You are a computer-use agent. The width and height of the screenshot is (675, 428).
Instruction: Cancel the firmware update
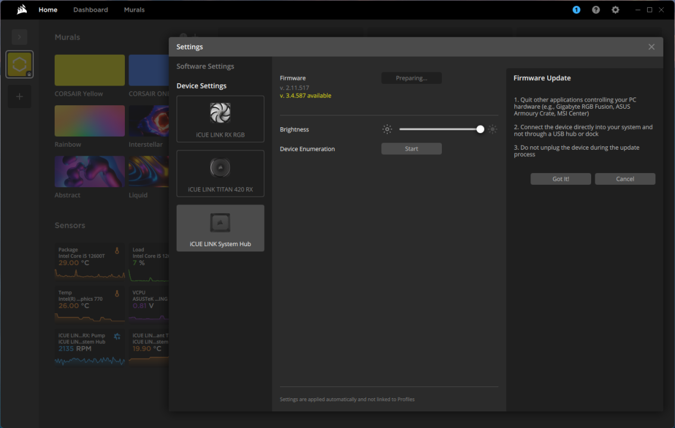pyautogui.click(x=625, y=178)
